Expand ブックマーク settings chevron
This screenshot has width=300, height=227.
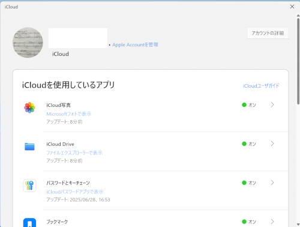coord(272,222)
